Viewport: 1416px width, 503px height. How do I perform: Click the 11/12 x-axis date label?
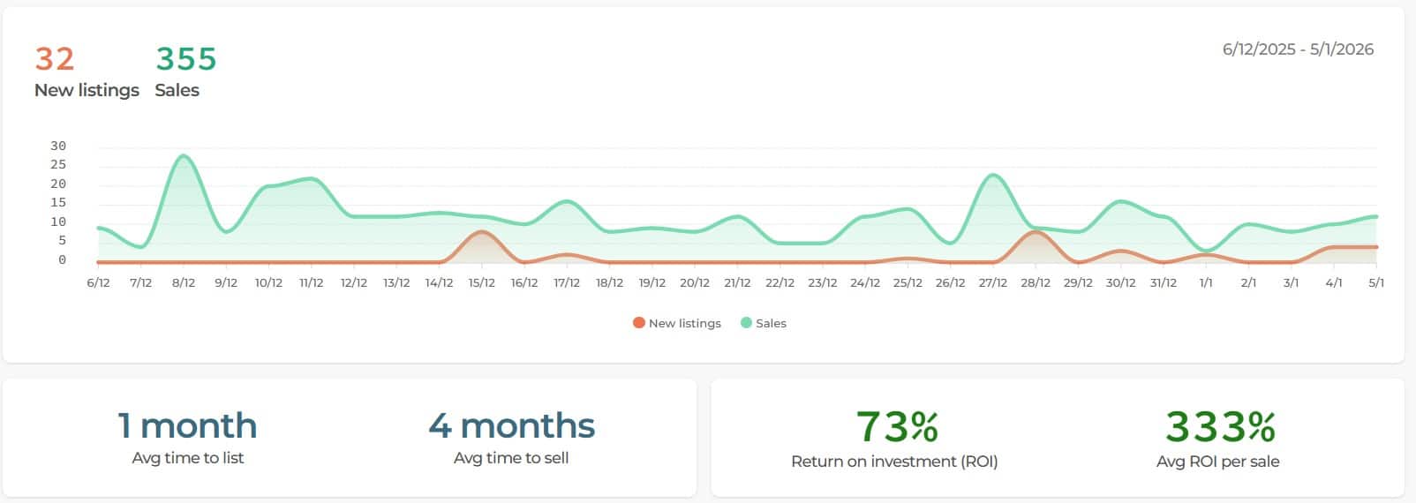coord(311,283)
